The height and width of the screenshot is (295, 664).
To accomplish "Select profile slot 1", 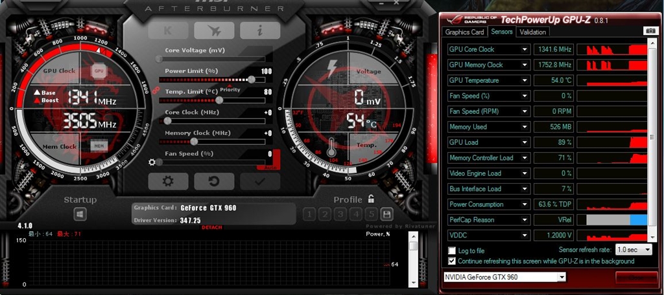I will pos(309,214).
